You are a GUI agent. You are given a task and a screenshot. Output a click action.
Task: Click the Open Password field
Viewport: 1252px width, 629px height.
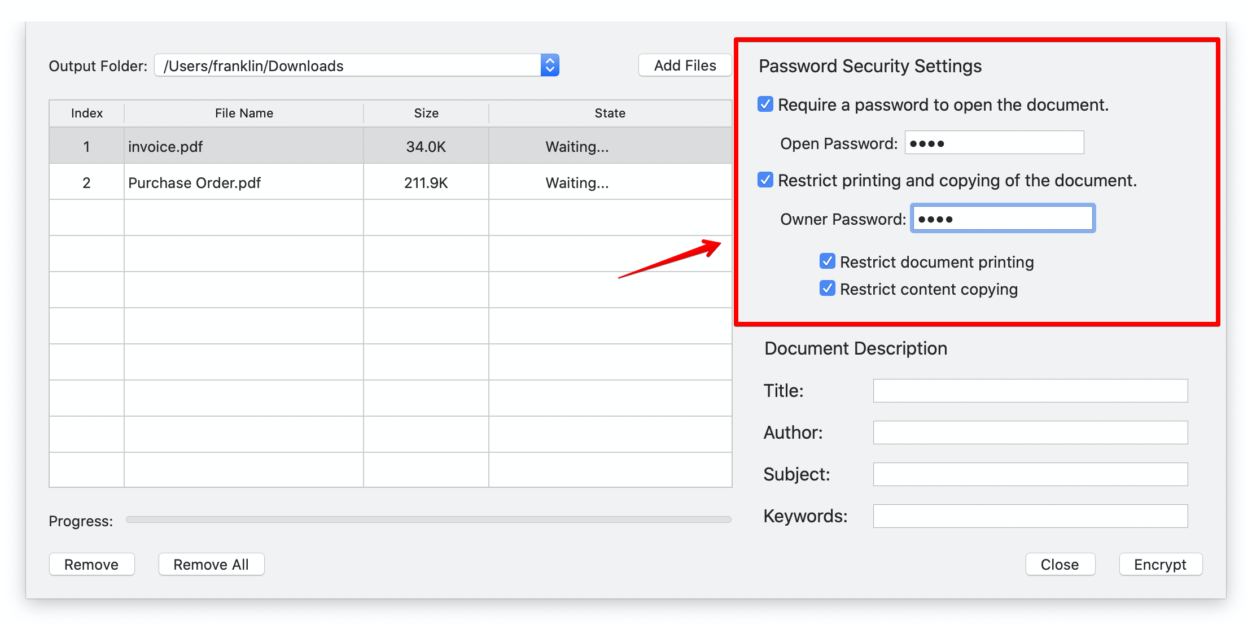pos(994,142)
